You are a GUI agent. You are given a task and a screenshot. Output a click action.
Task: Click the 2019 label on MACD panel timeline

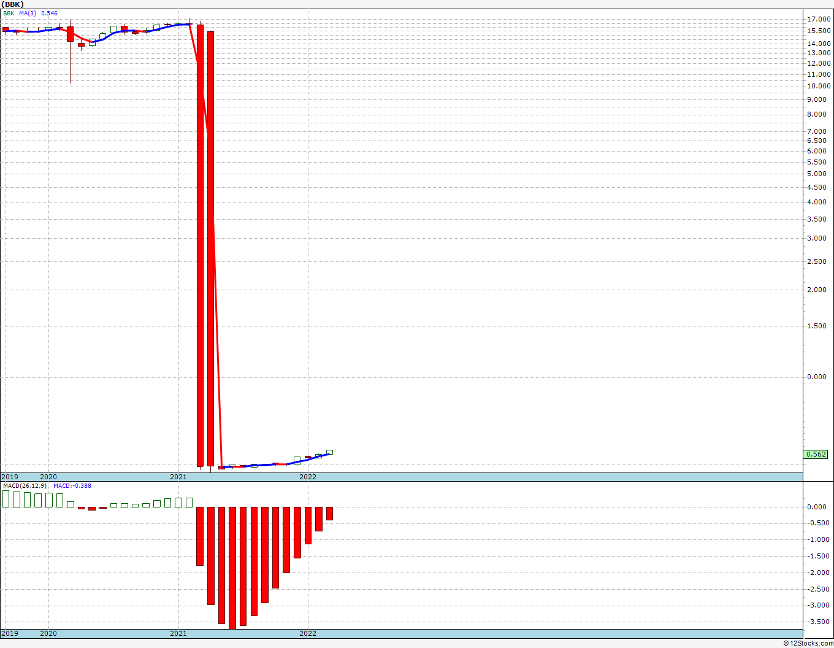(x=10, y=633)
